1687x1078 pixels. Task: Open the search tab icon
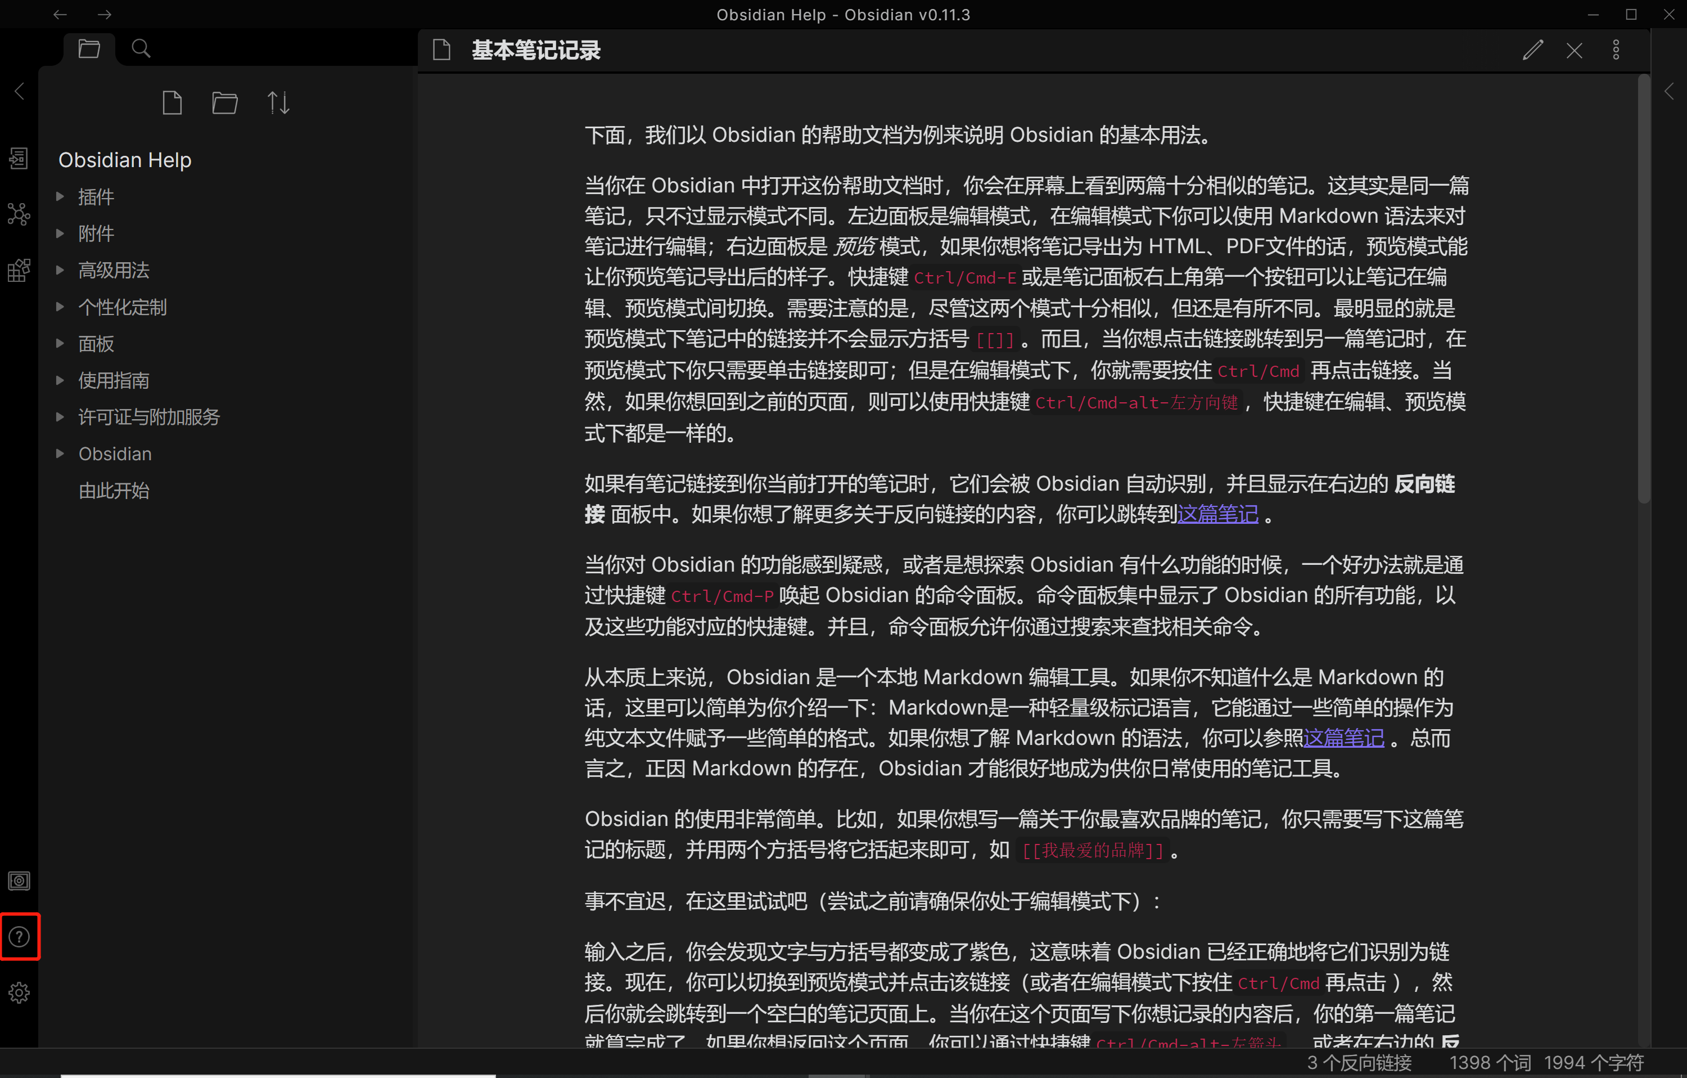point(141,48)
